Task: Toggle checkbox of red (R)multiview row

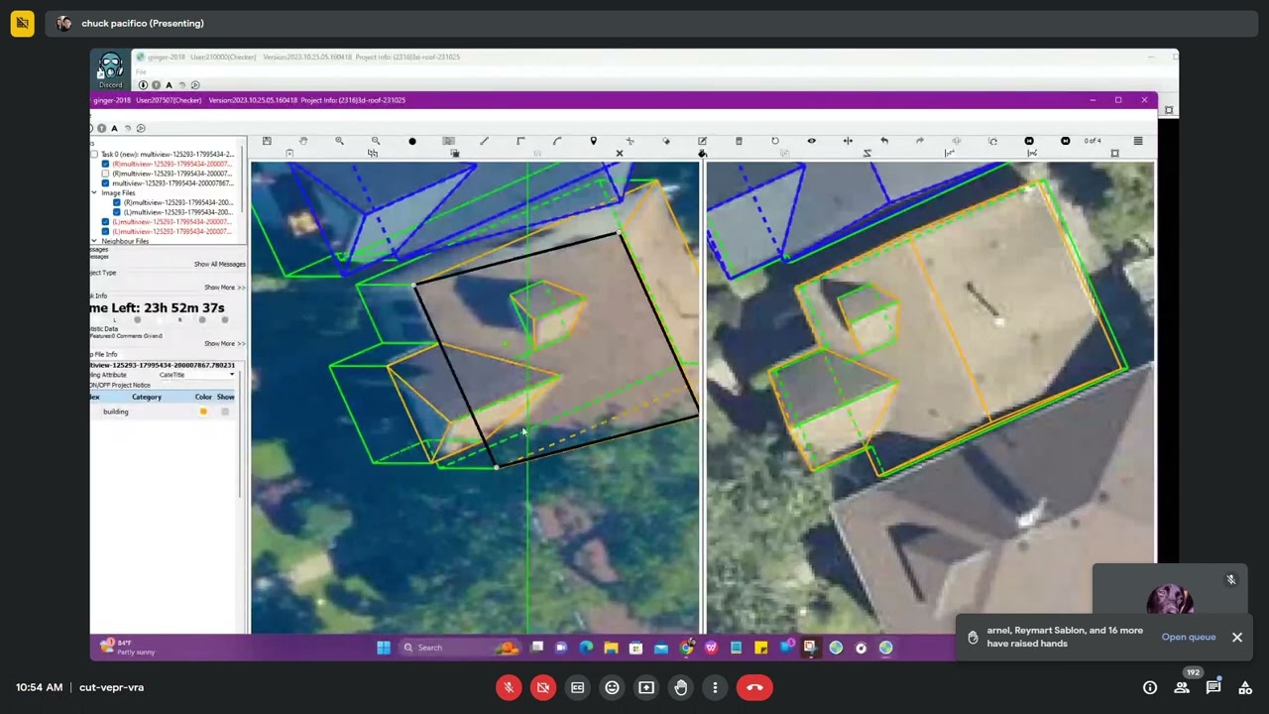Action: (106, 164)
